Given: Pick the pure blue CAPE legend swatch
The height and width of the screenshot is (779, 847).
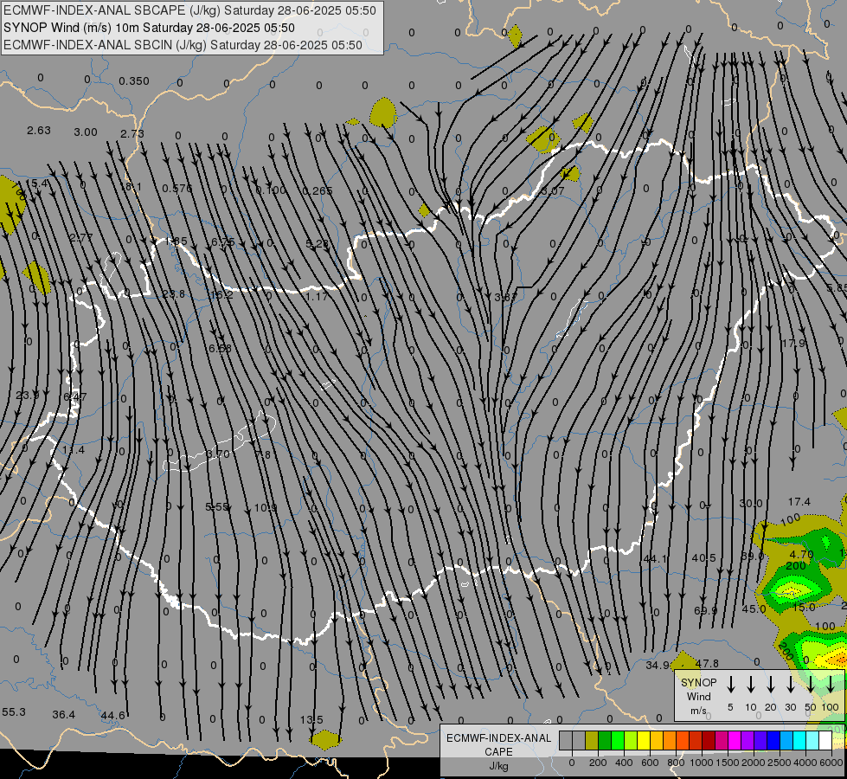Looking at the screenshot, I should point(773,741).
